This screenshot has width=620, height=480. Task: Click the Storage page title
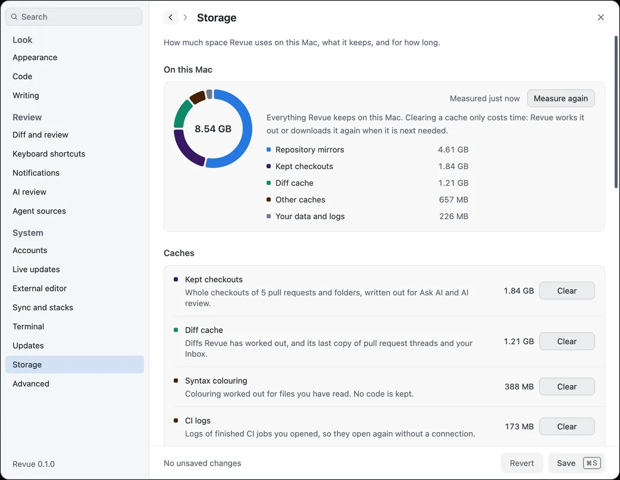pos(217,18)
